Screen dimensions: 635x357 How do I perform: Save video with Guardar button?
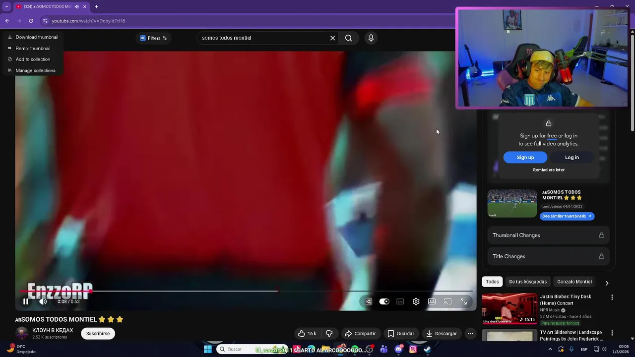click(401, 334)
